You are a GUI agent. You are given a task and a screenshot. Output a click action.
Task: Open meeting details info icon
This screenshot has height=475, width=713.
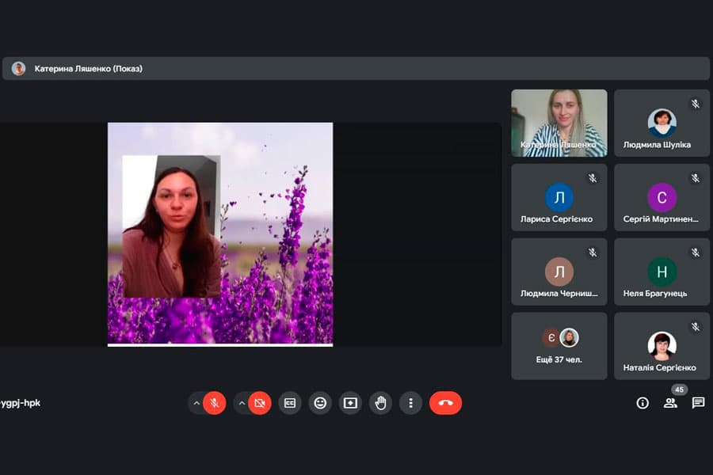pos(642,403)
